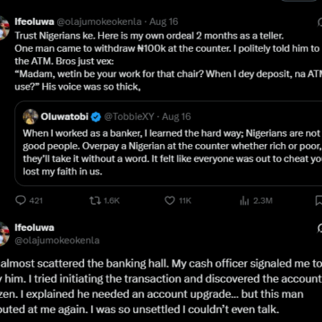Open Oluwatobi's profile avatar in quoted tweet

coord(30,116)
